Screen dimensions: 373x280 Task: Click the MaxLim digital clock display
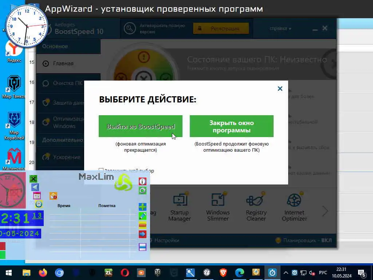(21, 218)
